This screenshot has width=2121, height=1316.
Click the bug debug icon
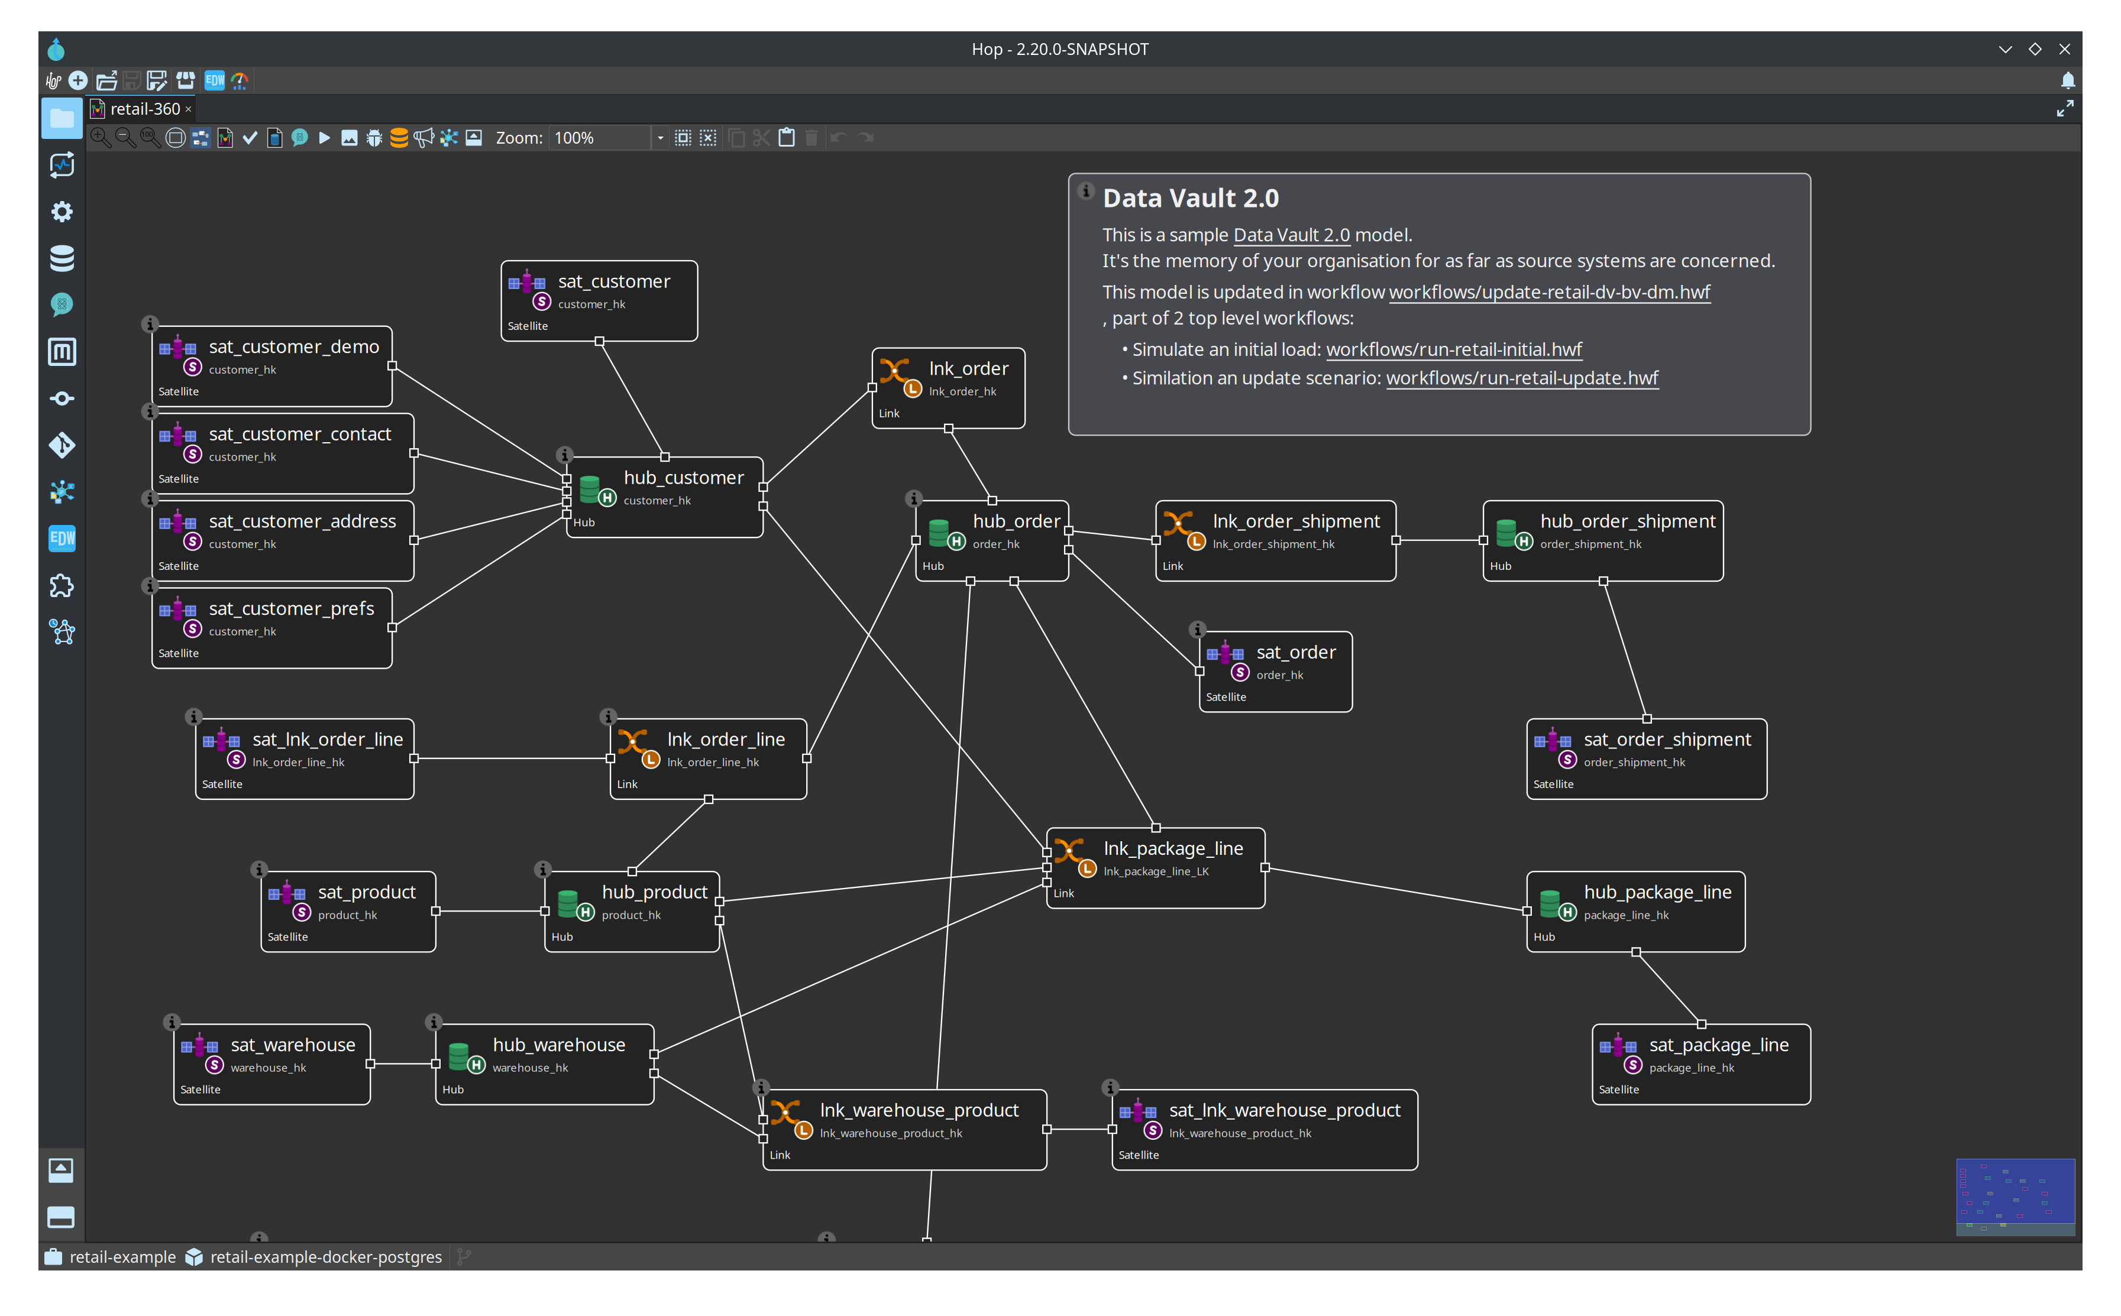click(x=374, y=138)
